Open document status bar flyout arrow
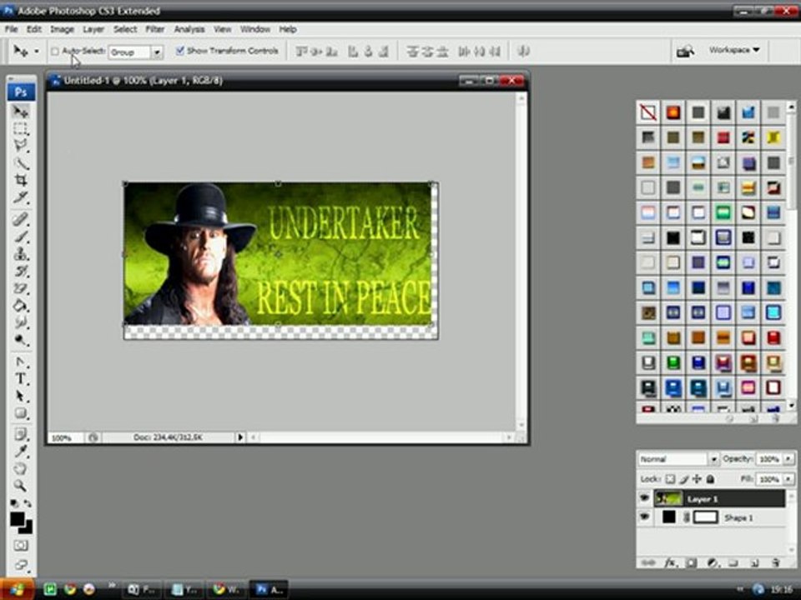The width and height of the screenshot is (801, 600). click(x=239, y=437)
